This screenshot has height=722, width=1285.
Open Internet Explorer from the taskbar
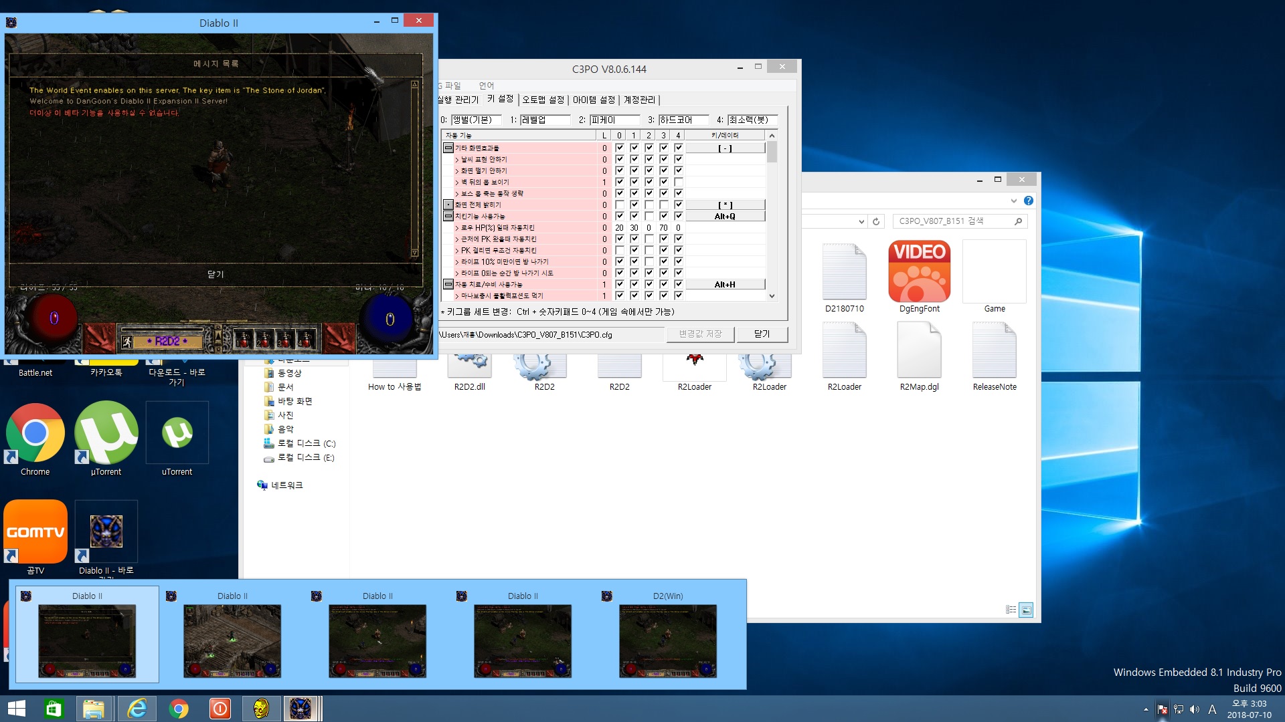(x=137, y=708)
